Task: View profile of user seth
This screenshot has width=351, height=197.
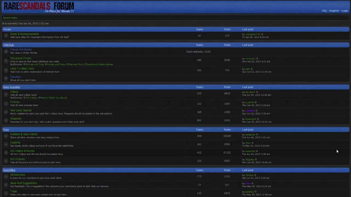Action: [248, 69]
